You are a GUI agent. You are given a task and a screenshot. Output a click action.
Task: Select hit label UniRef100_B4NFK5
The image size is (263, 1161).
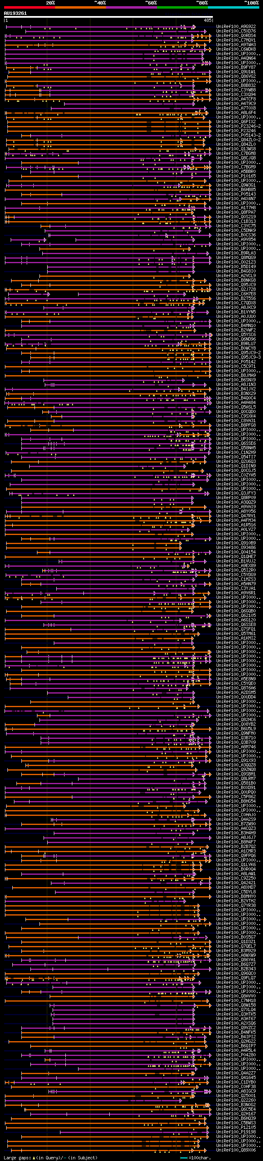pos(236,1032)
